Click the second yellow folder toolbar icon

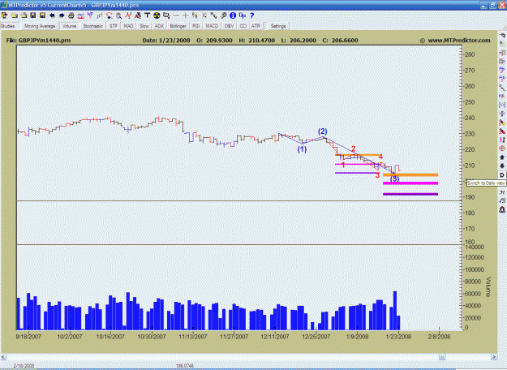click(x=15, y=15)
